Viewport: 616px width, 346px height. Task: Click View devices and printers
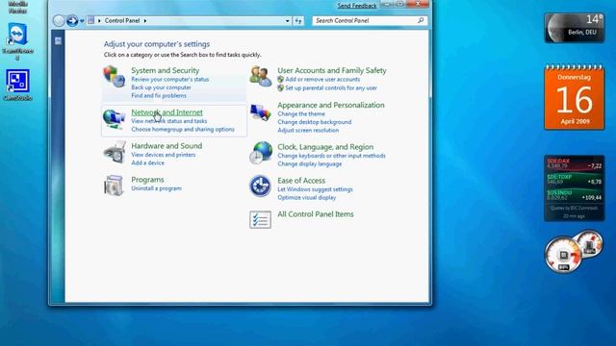[163, 155]
